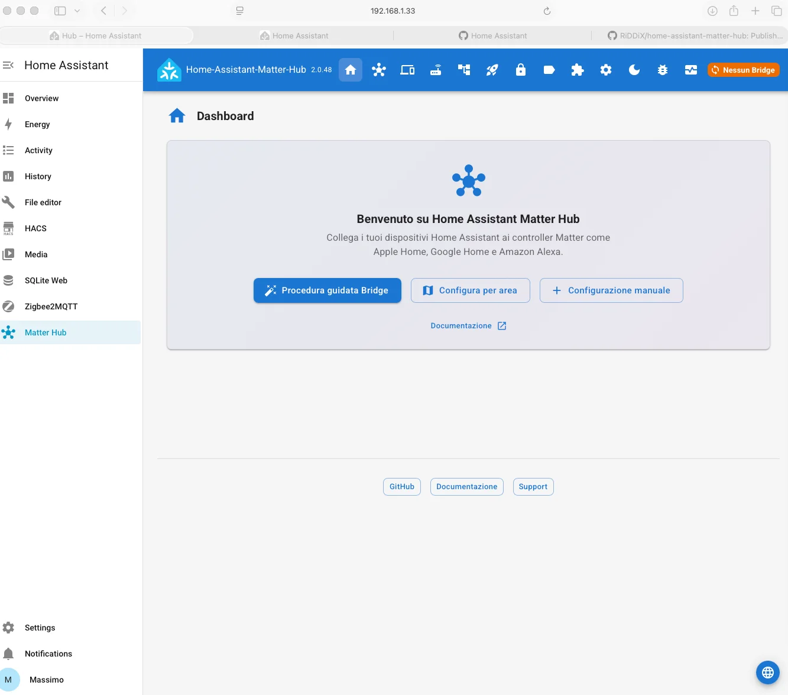Select Matter Hub in the sidebar
Screen dimensions: 788x695
click(70, 332)
